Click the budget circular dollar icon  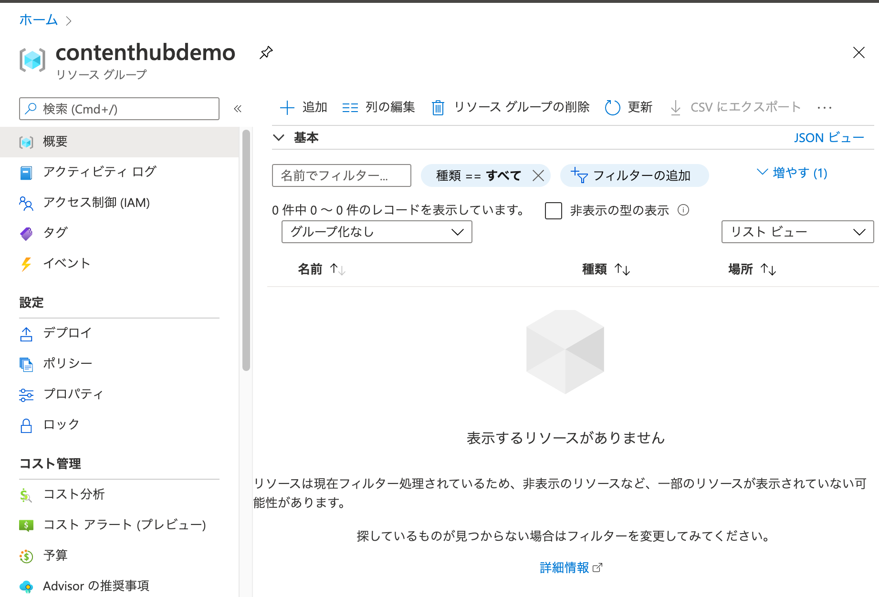26,556
